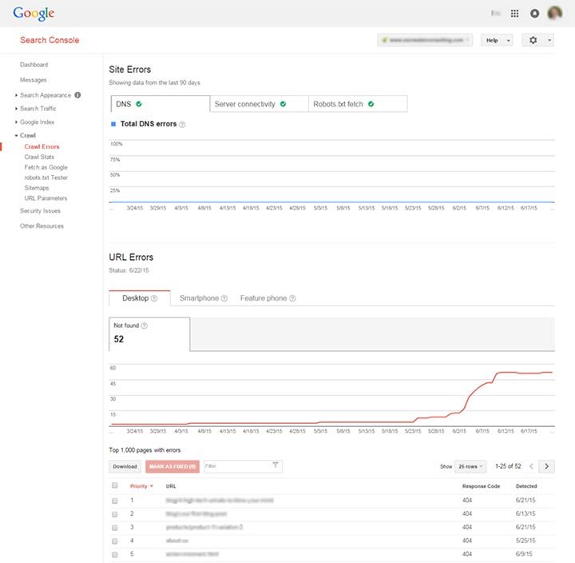Check the select-all checkbox in table header
Viewport: 575px width, 563px height.
(x=115, y=485)
